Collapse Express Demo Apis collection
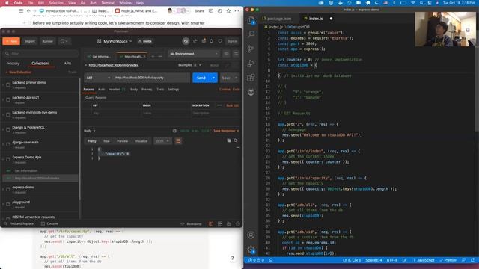479x269 pixels. (x=3, y=159)
